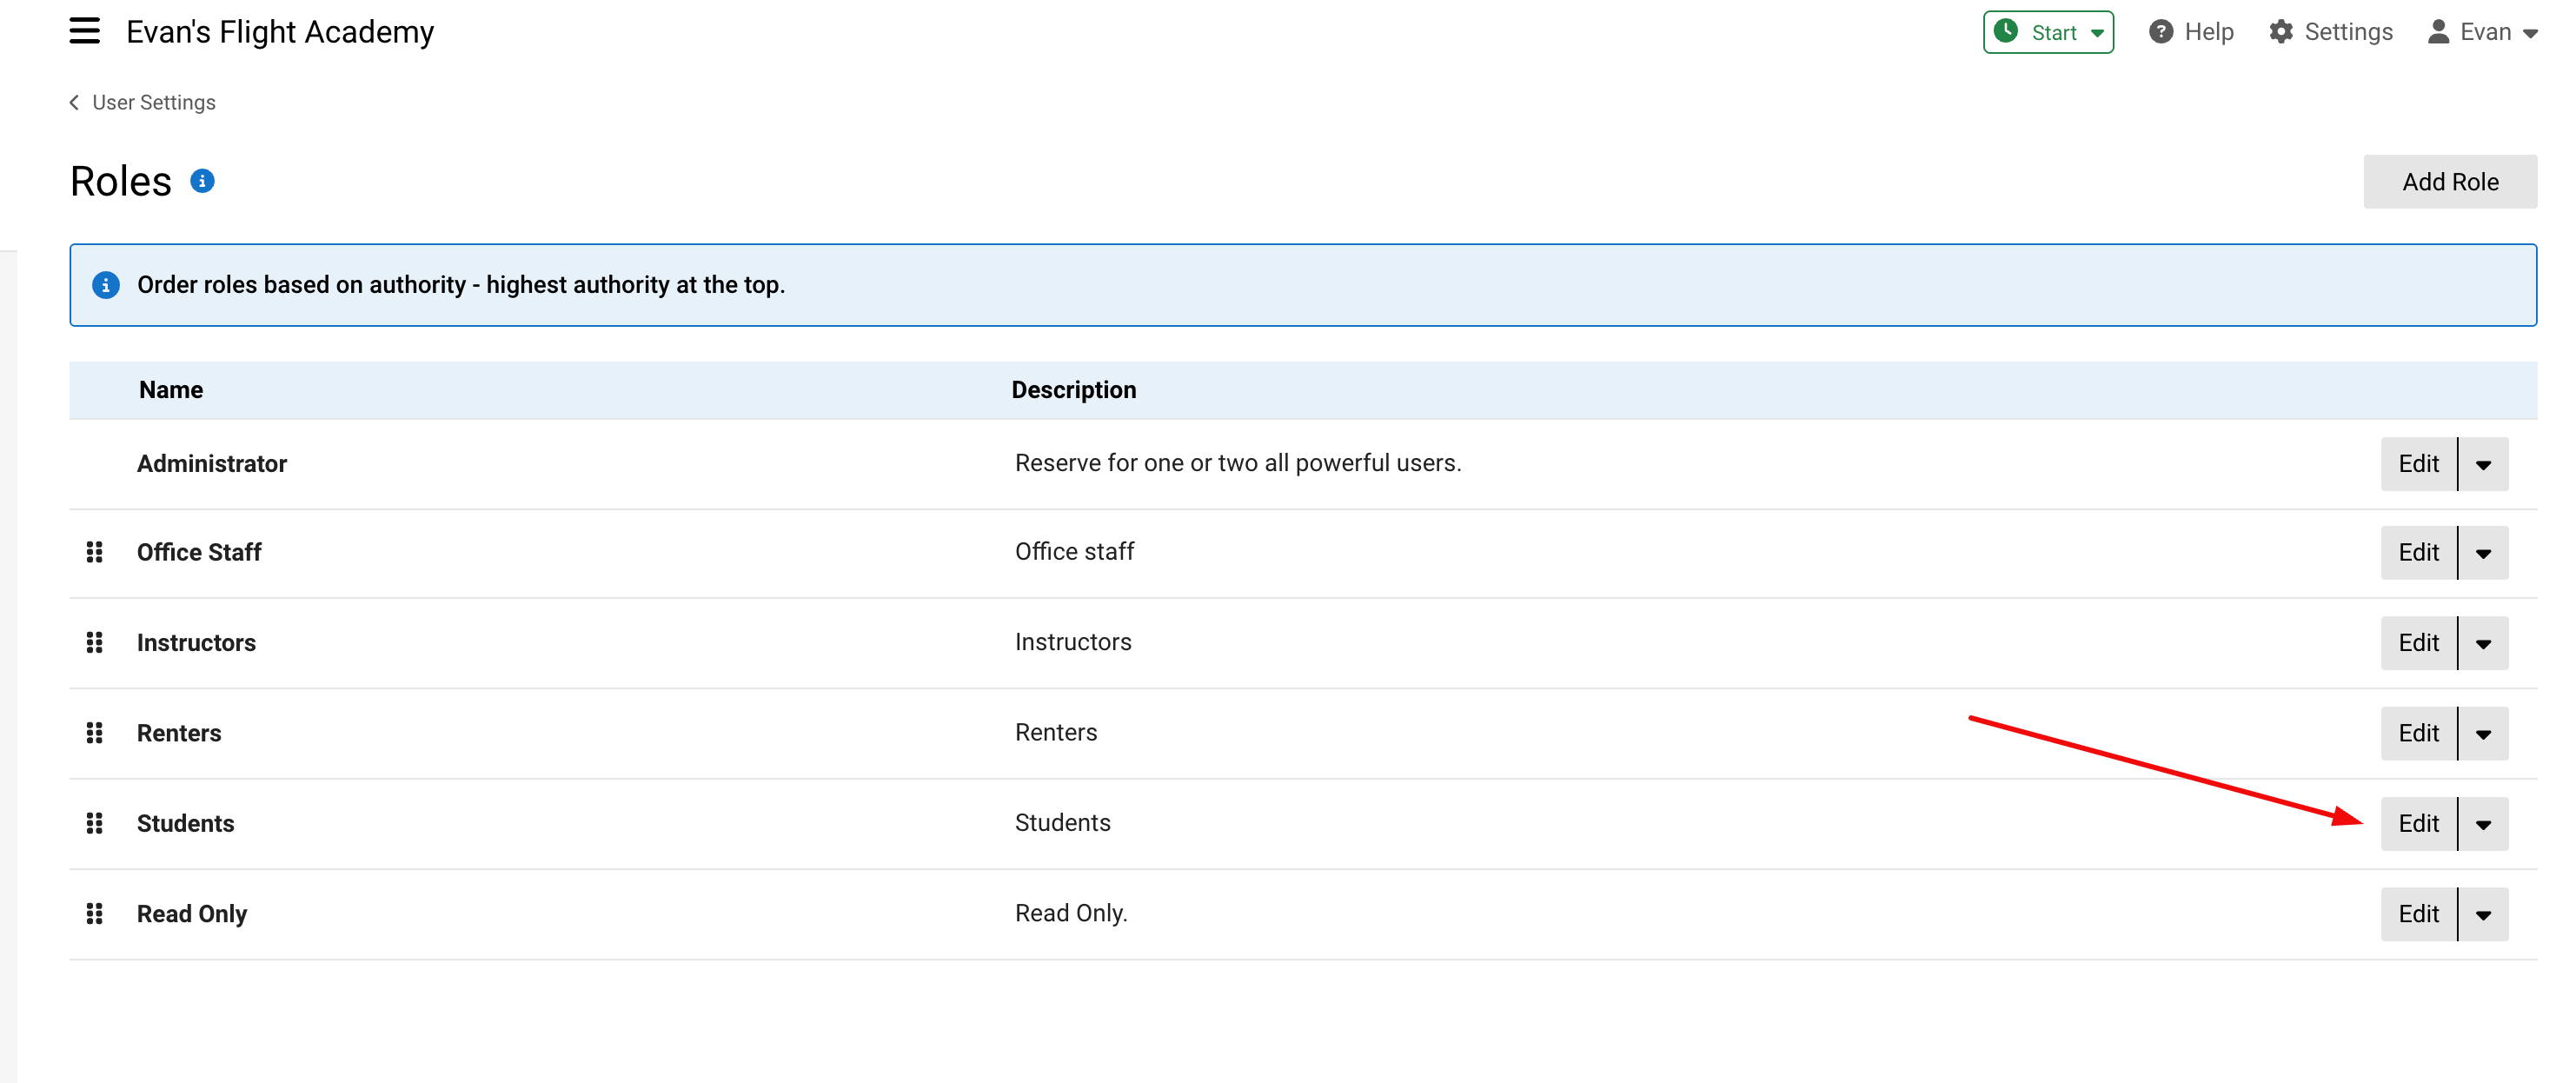Click the Instructors role name
Viewport: 2576px width, 1083px height.
coord(196,642)
